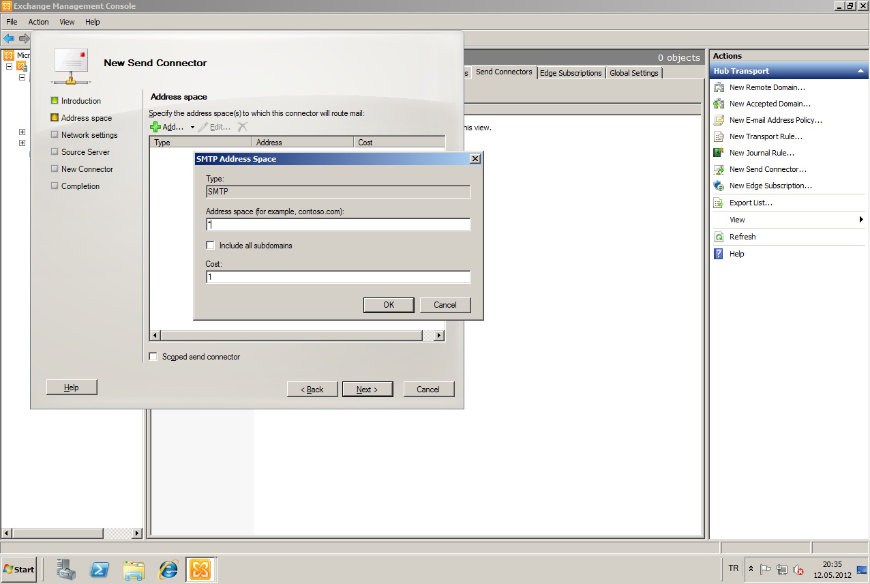This screenshot has width=870, height=584.
Task: Enable Include all subdomains checkbox
Action: coord(211,246)
